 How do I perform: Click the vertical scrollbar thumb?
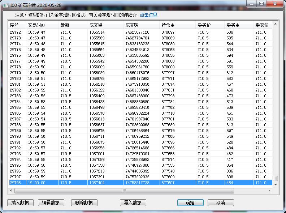[x=276, y=178]
